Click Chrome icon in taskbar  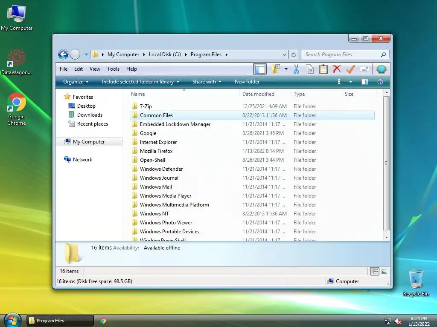[x=103, y=321]
